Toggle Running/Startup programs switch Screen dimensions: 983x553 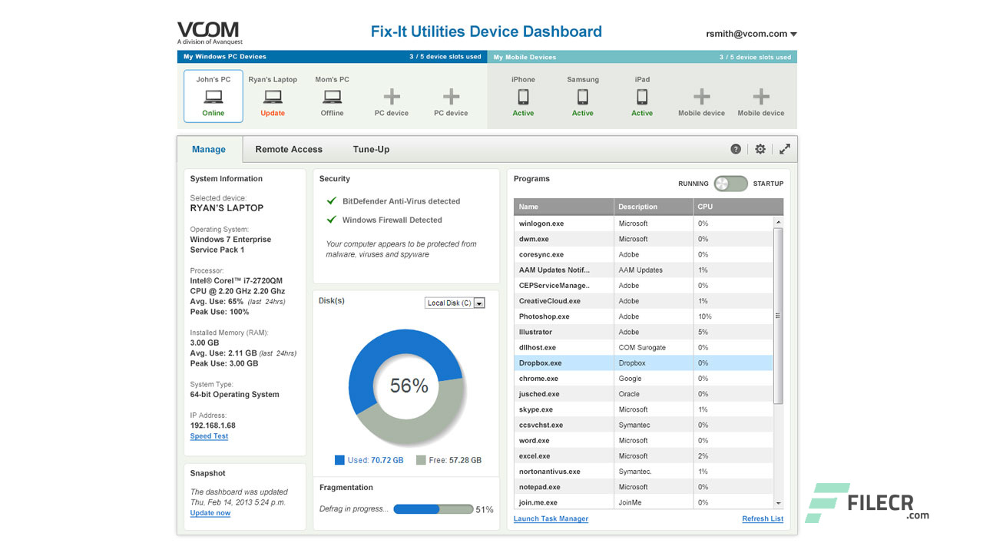click(x=730, y=184)
